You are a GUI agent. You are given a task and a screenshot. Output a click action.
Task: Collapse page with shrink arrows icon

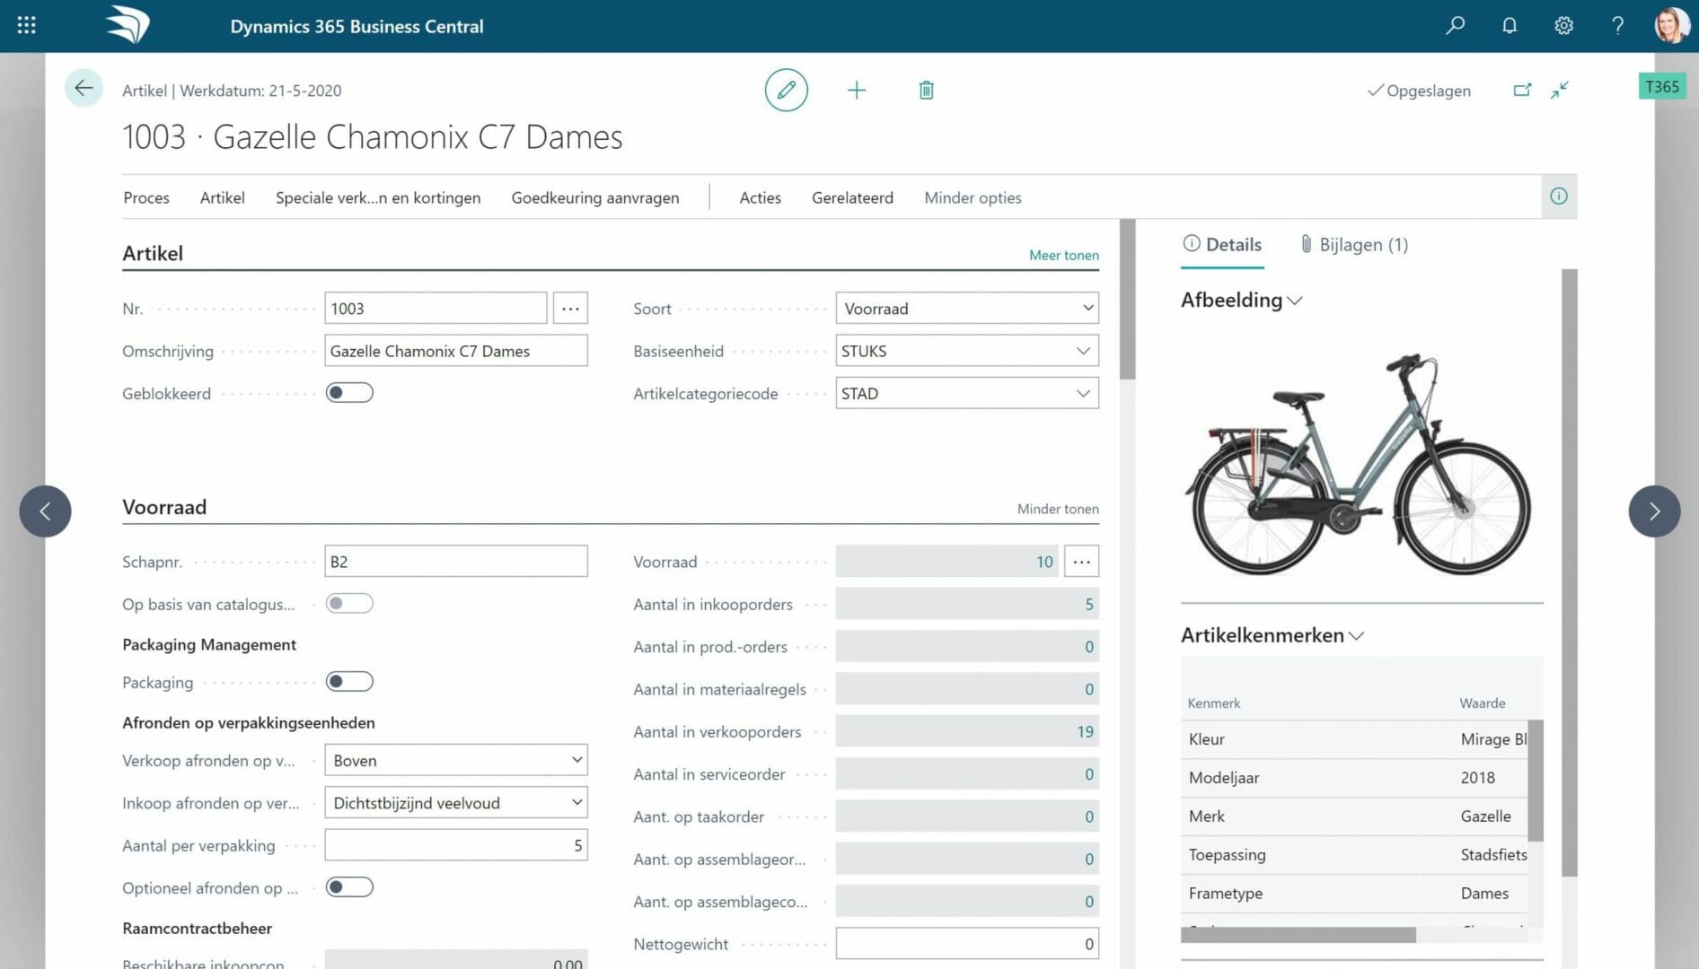point(1560,90)
